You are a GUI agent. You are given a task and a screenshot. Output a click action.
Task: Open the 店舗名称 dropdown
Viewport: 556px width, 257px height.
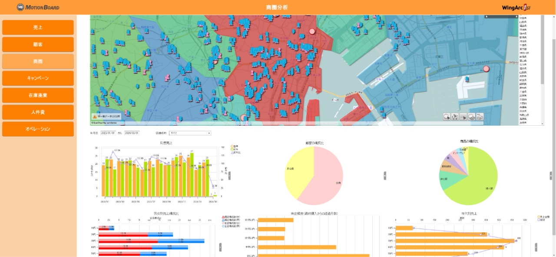[190, 133]
